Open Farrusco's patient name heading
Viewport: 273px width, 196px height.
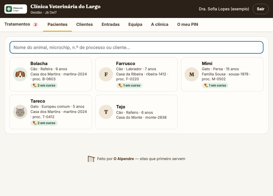coord(126,63)
